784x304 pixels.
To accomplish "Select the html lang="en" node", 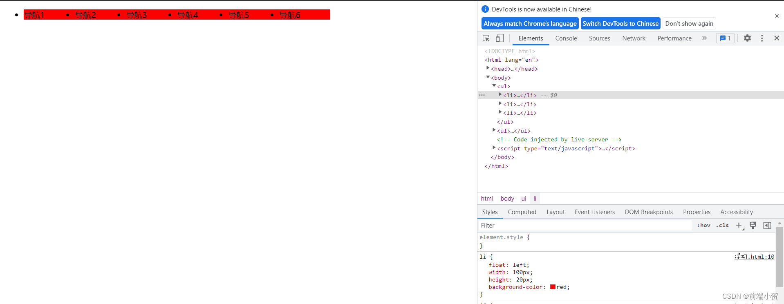I will (511, 60).
